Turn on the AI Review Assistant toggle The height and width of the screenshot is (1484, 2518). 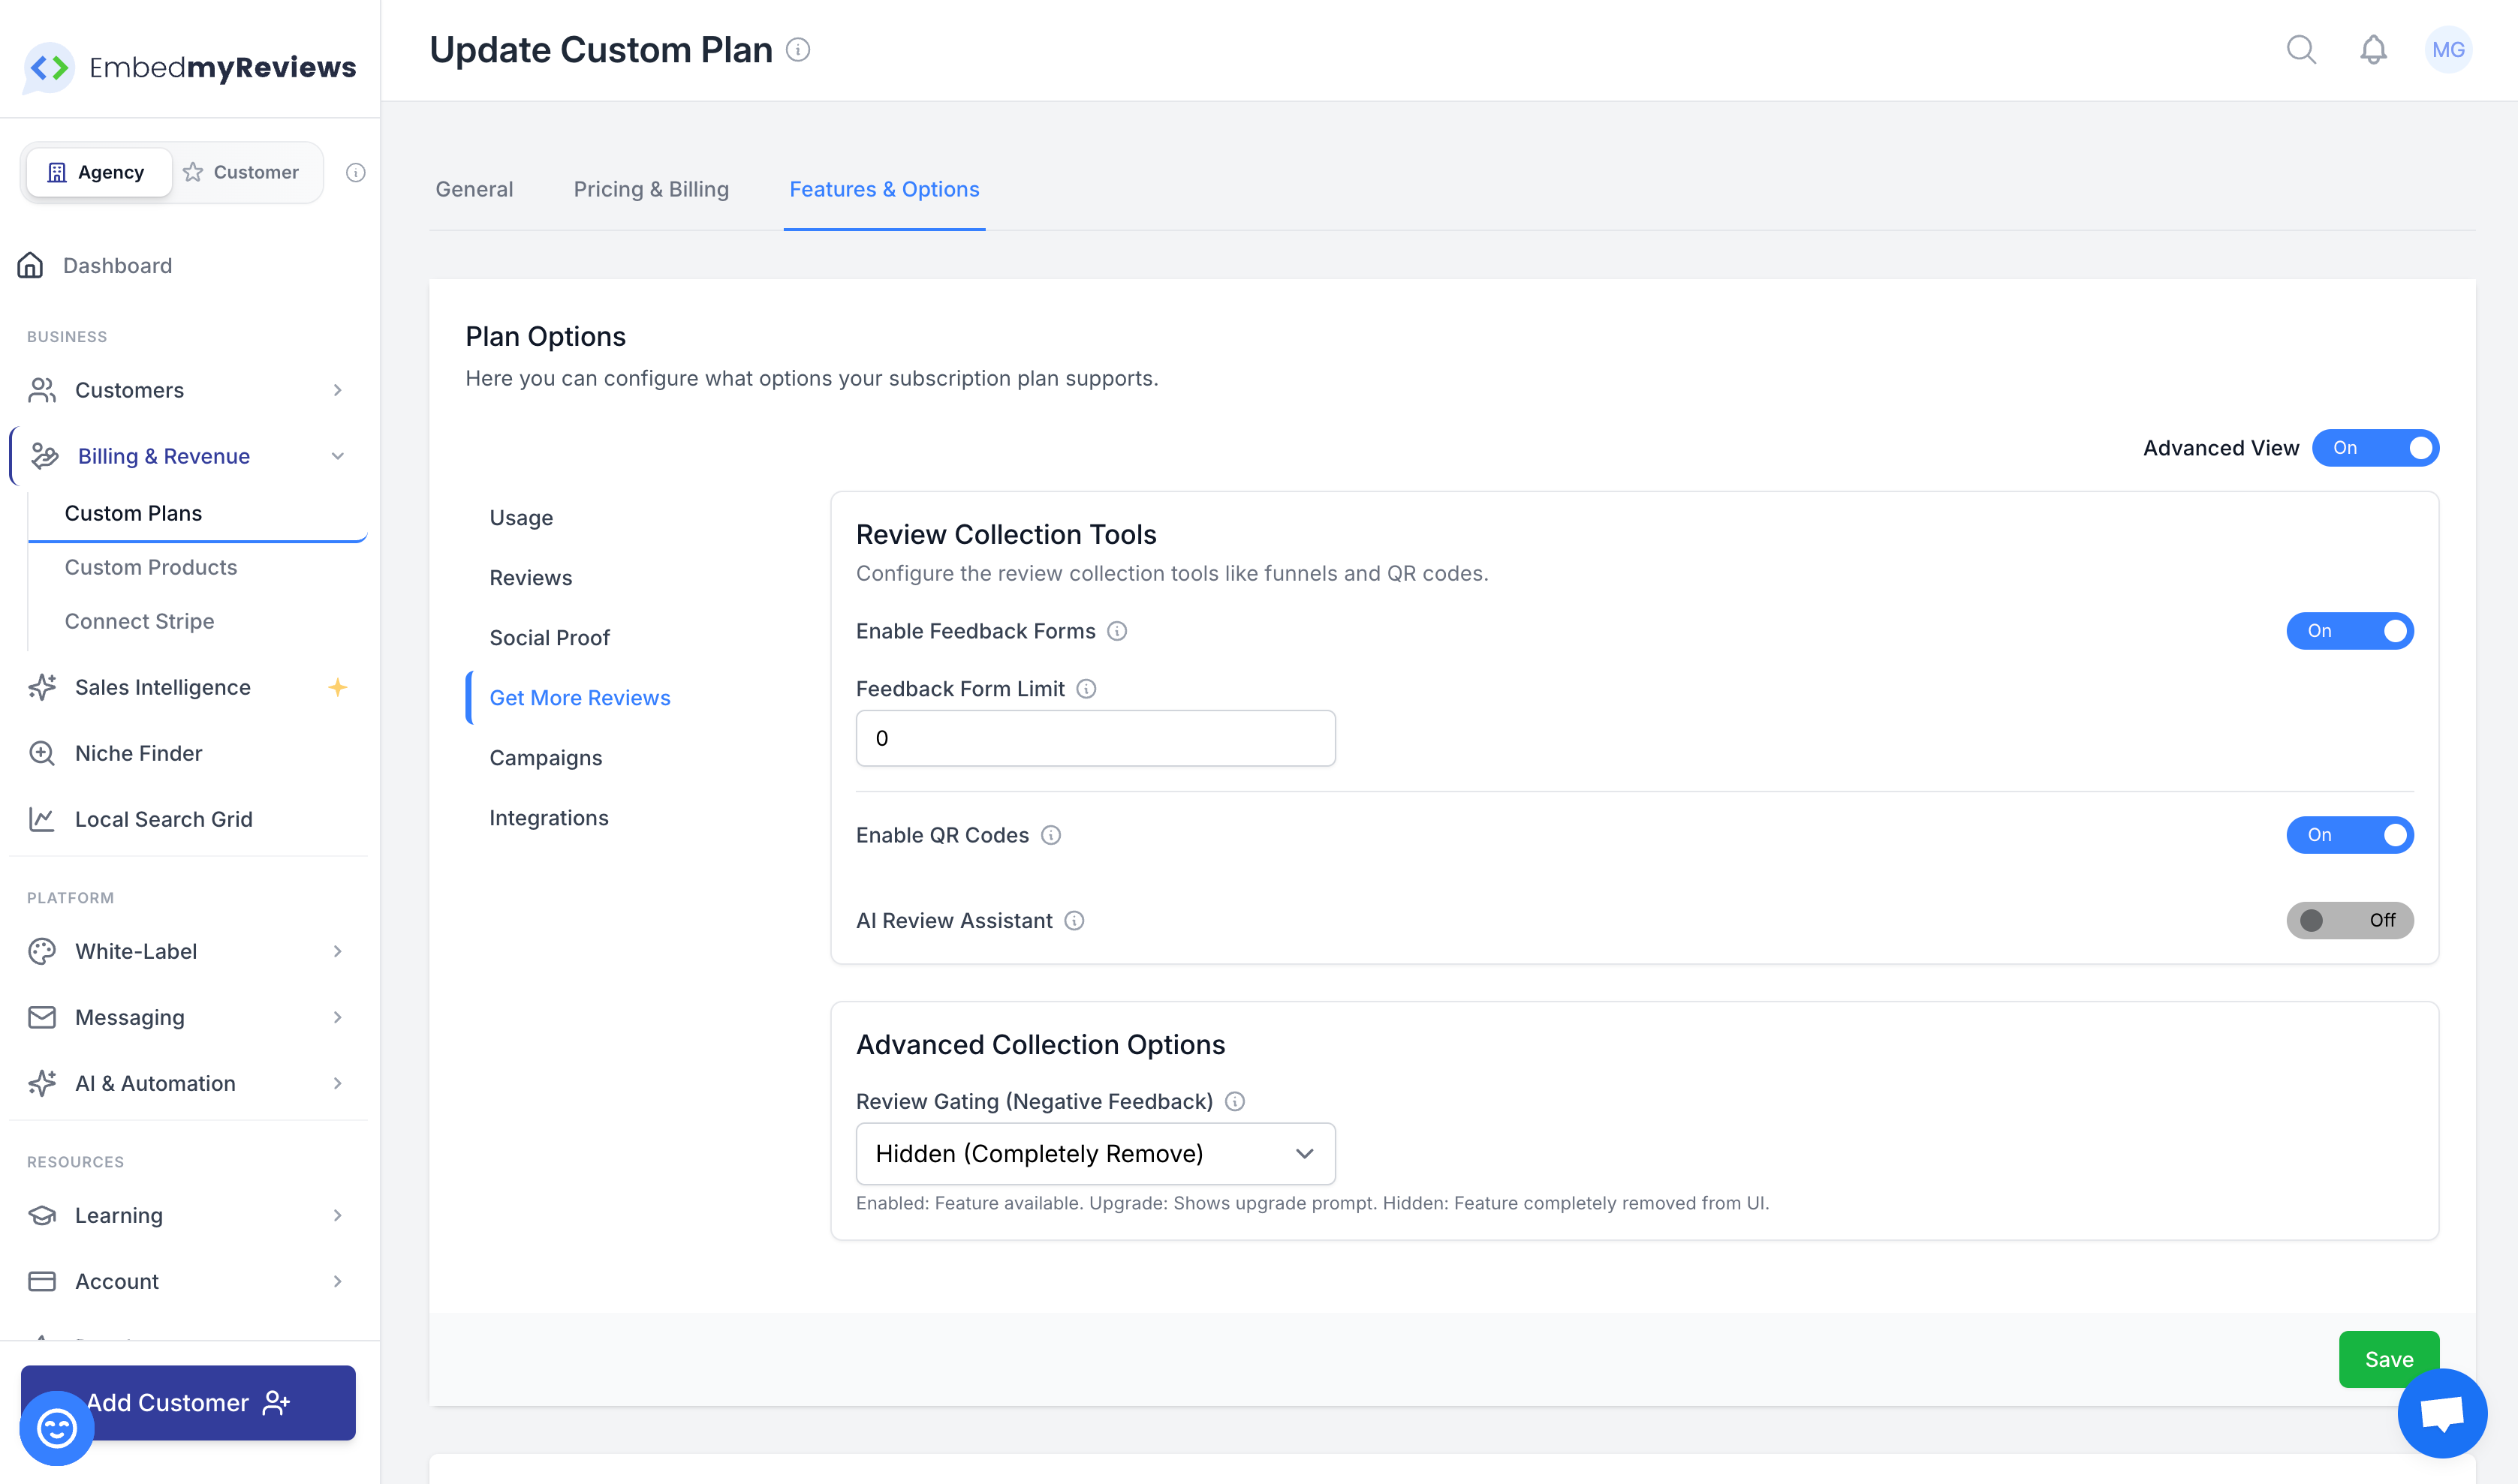[2349, 920]
